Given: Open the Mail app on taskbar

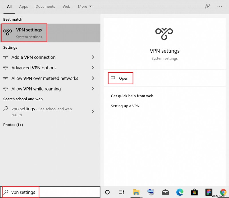Looking at the screenshot, I should click(x=165, y=192).
